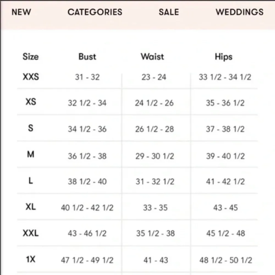Open the CATEGORIES navigation menu
Screen dimensions: 275x275
[x=95, y=12]
